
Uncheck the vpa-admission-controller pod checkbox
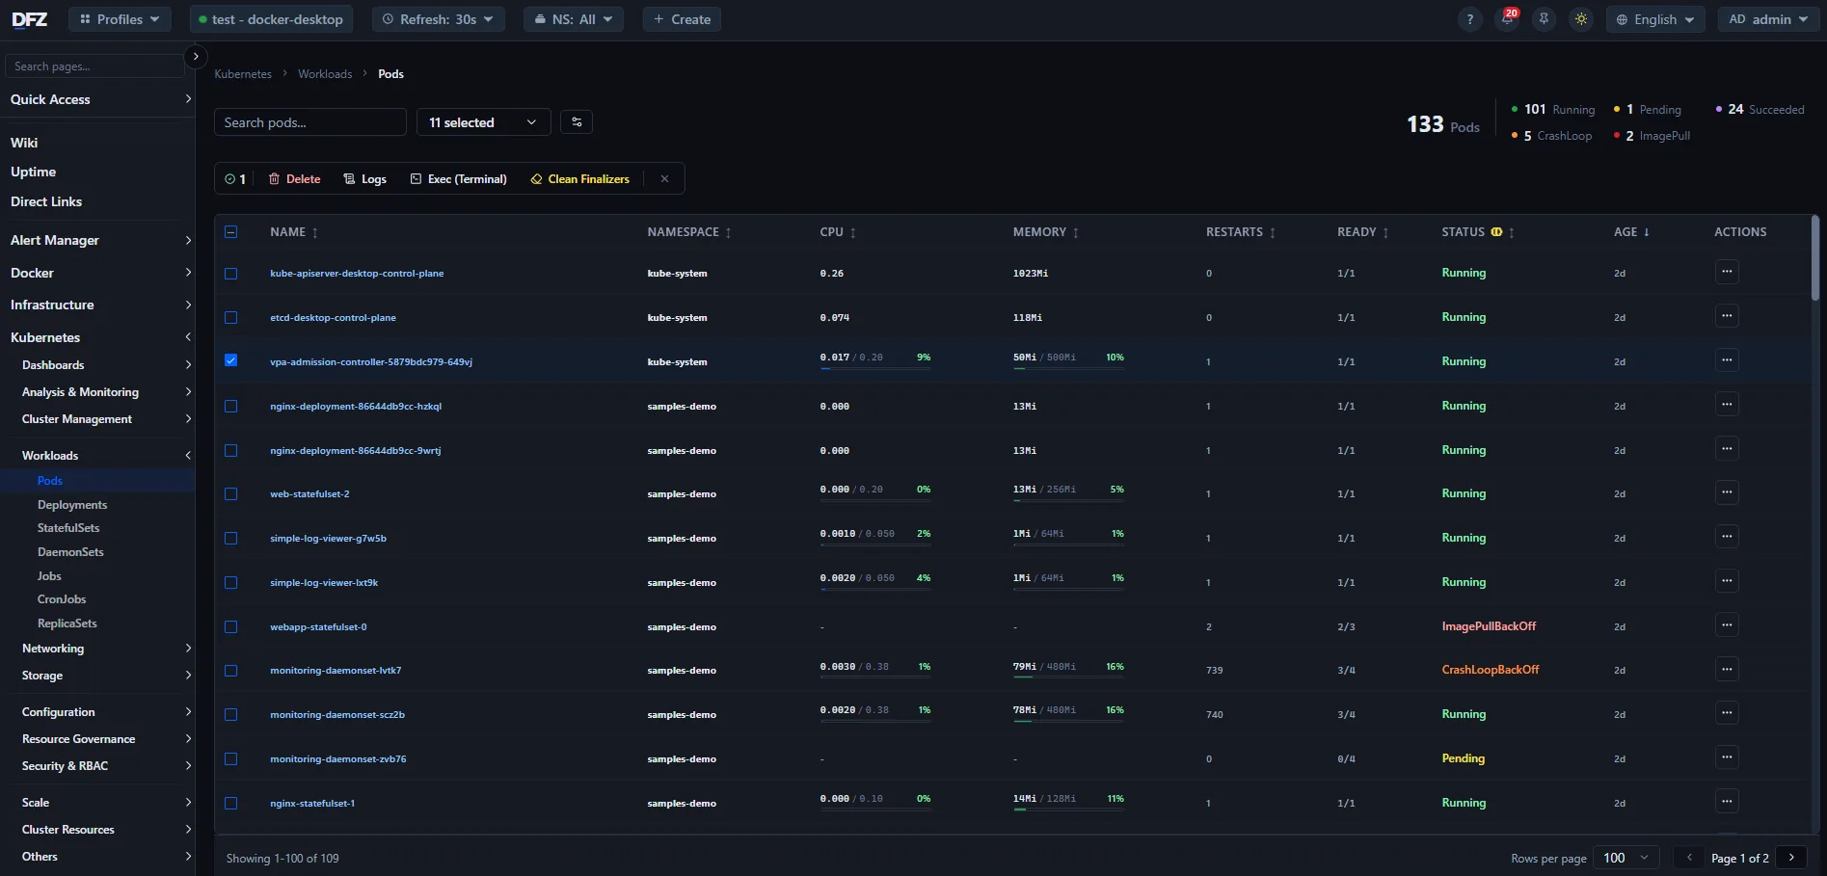(x=230, y=360)
